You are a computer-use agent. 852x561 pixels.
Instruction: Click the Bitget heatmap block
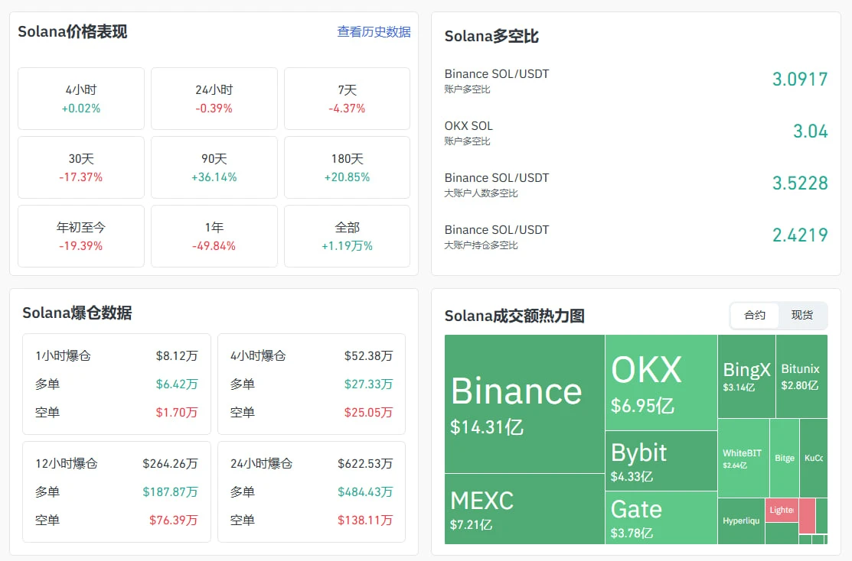(785, 458)
